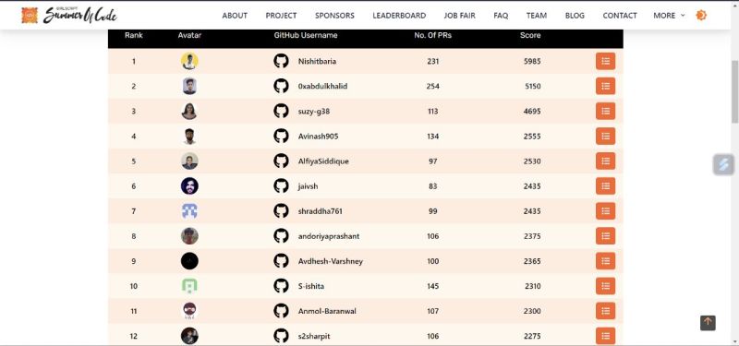739x346 pixels.
Task: Open the SPONSORS nav link
Action: tap(334, 16)
